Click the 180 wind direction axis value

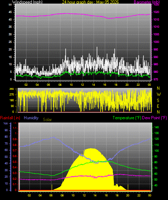click(12, 101)
